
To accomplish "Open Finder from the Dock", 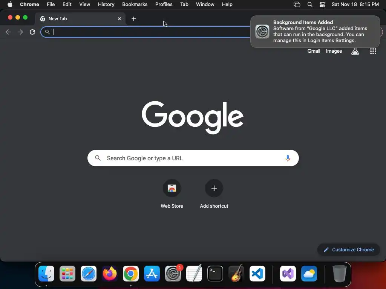I will [x=46, y=274].
